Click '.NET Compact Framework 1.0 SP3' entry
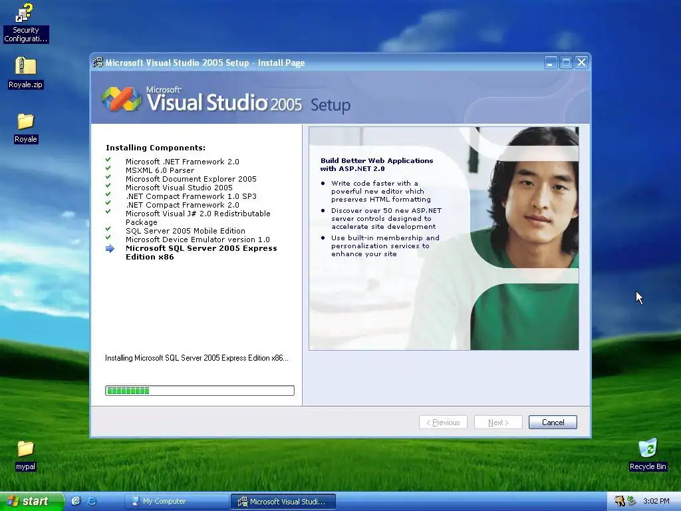Image resolution: width=681 pixels, height=511 pixels. (191, 196)
